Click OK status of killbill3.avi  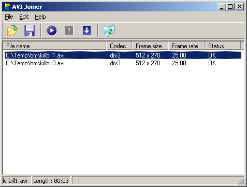[212, 63]
